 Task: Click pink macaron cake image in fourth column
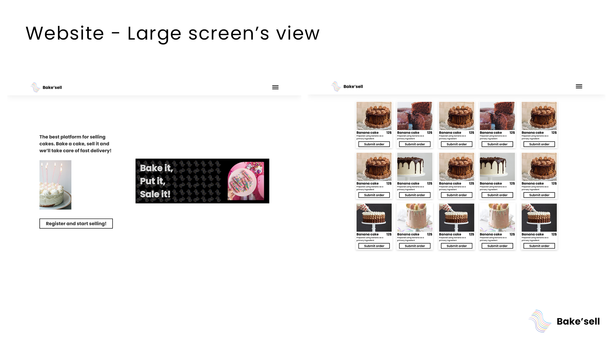click(497, 218)
